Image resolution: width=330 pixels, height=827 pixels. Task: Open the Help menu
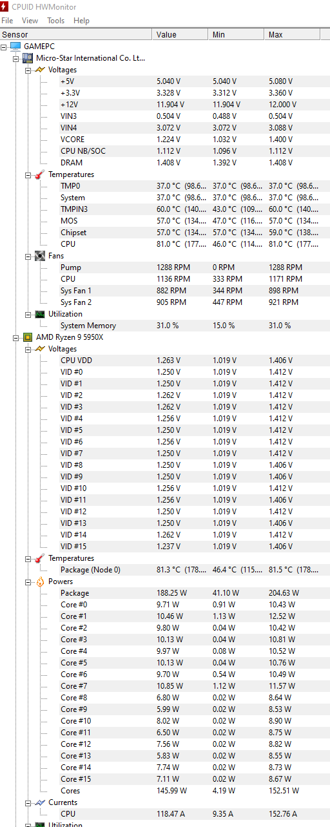click(81, 21)
